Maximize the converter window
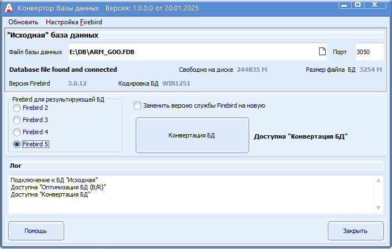 click(x=358, y=5)
